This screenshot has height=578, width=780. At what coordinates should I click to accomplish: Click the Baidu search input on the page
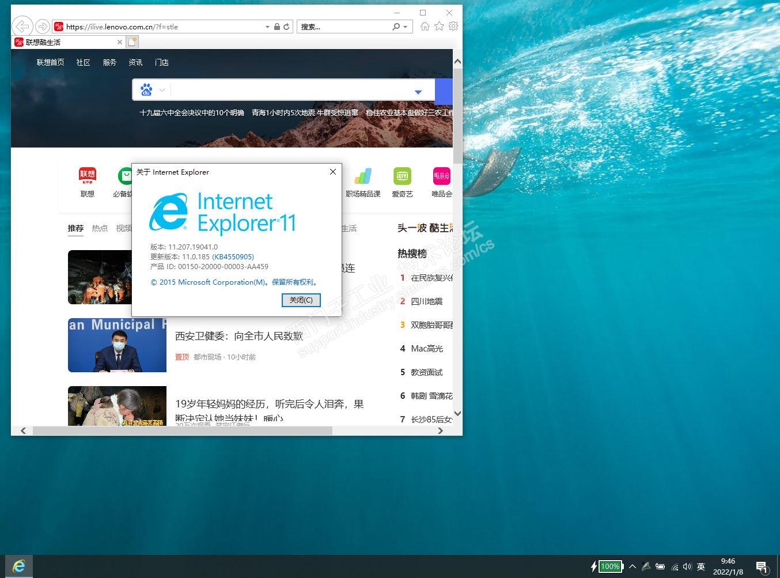coord(291,90)
